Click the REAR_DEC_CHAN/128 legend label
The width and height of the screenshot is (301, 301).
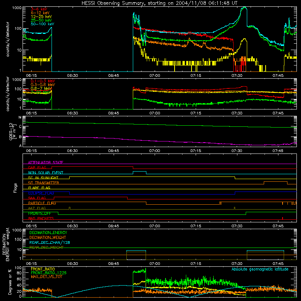pyautogui.click(x=50, y=243)
